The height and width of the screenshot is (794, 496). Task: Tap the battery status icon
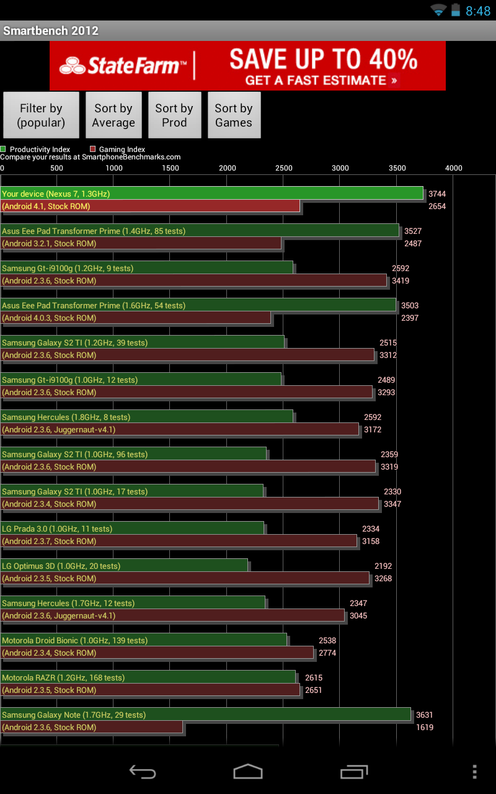tap(456, 11)
